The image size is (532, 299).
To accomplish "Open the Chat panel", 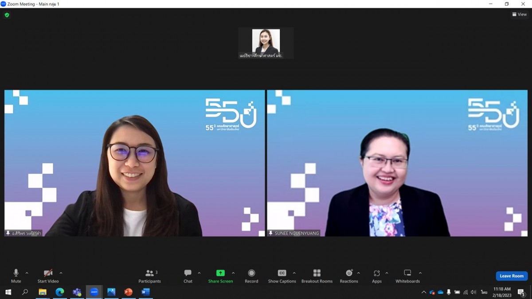I will click(188, 276).
